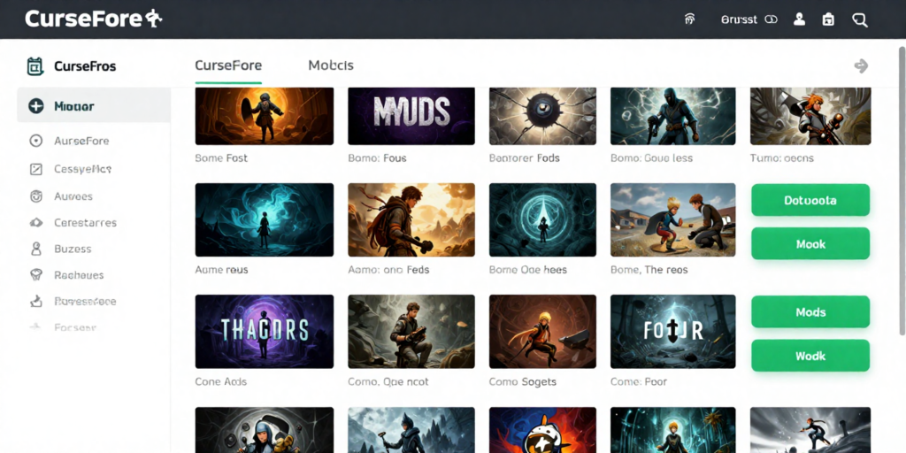Click the Cerestarres sidebar icon
Viewport: 906px width, 453px height.
pyautogui.click(x=35, y=222)
